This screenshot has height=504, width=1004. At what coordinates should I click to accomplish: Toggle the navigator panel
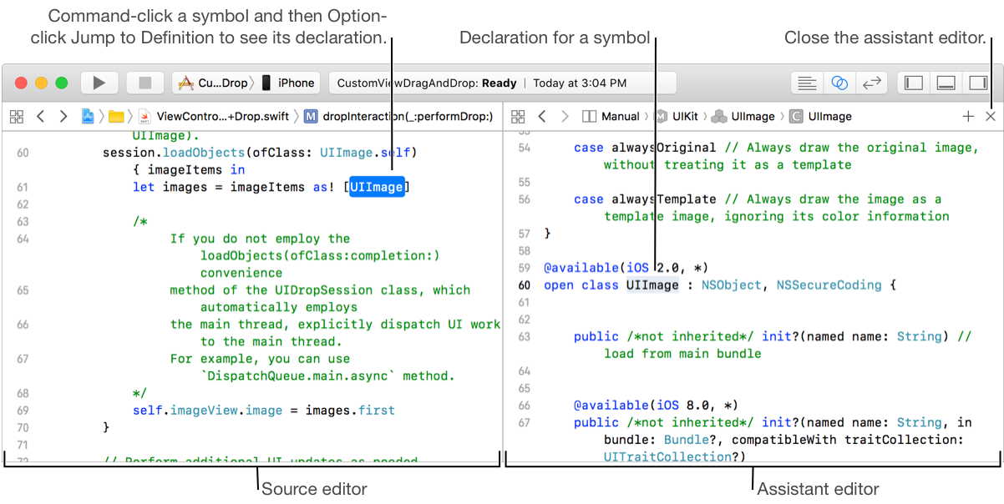914,83
